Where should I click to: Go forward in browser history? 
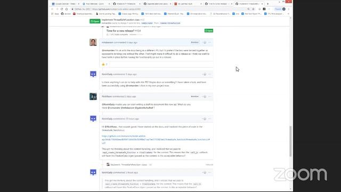[x=57, y=9]
